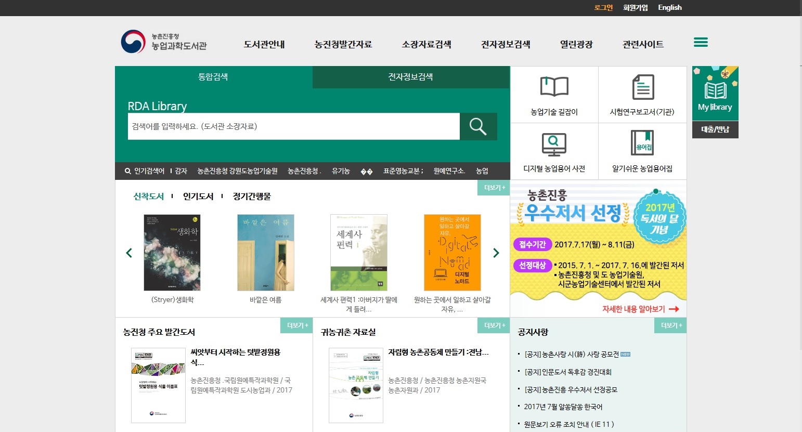Select the 신착도서 tab
This screenshot has height=432, width=802.
click(149, 197)
